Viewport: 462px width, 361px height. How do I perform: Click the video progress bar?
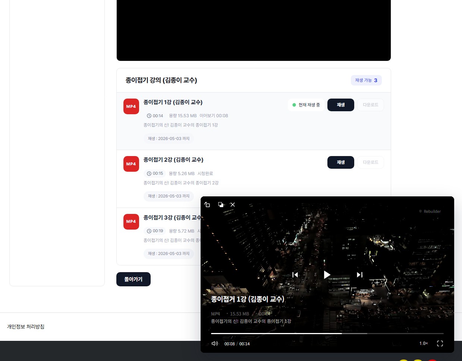[x=327, y=333]
